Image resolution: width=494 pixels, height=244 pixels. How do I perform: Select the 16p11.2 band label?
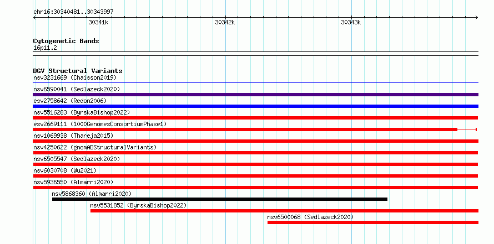click(45, 48)
